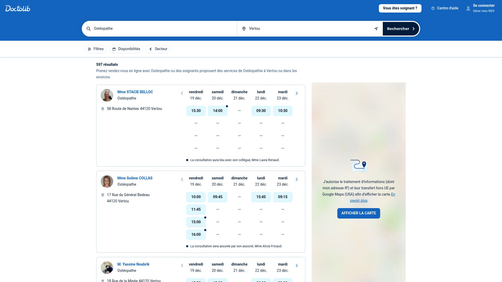The width and height of the screenshot is (502, 282).
Task: Click the AFFICHER LA CARTE button
Action: (x=358, y=213)
